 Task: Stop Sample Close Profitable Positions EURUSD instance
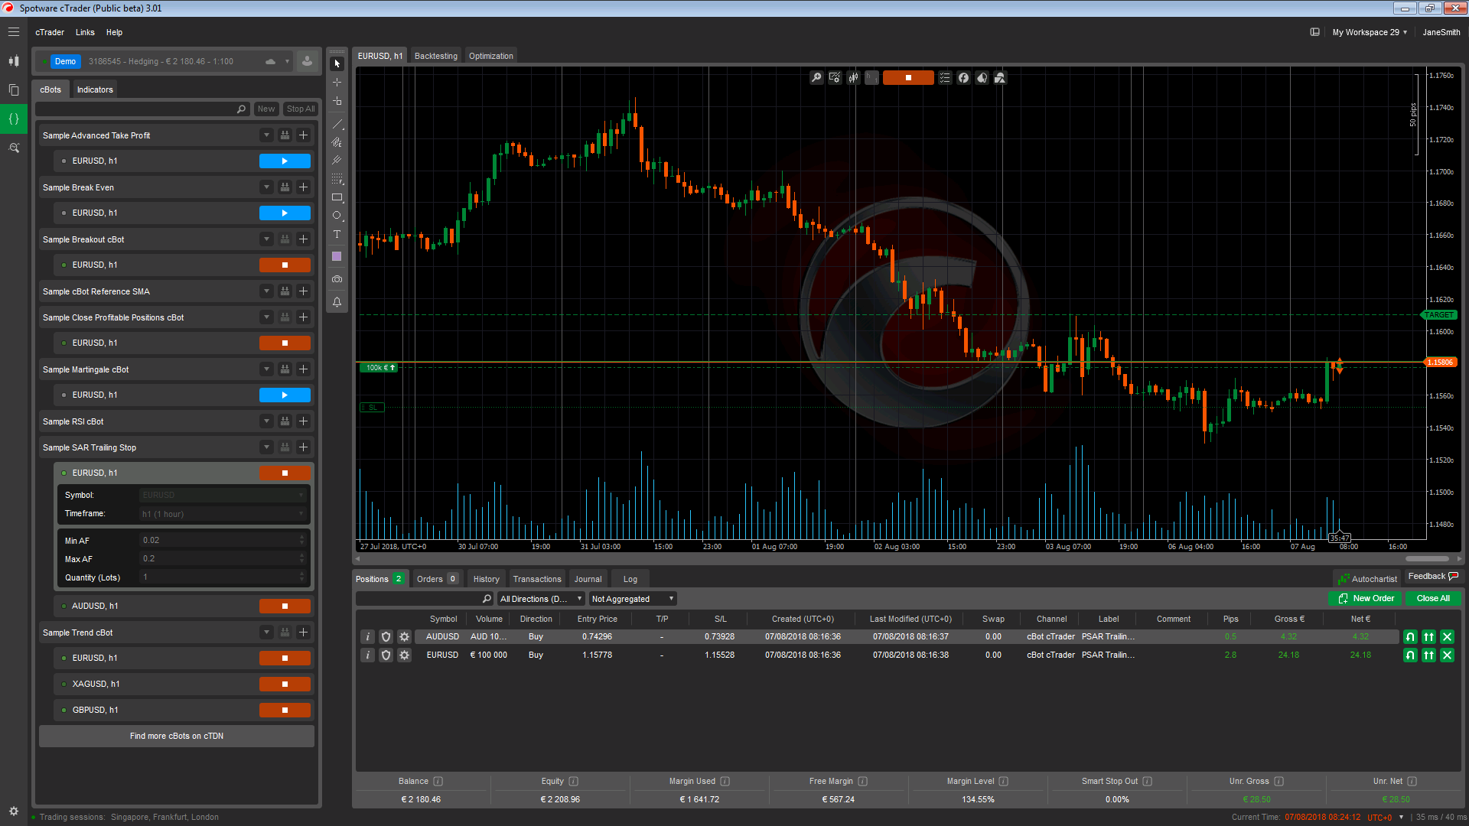point(285,343)
